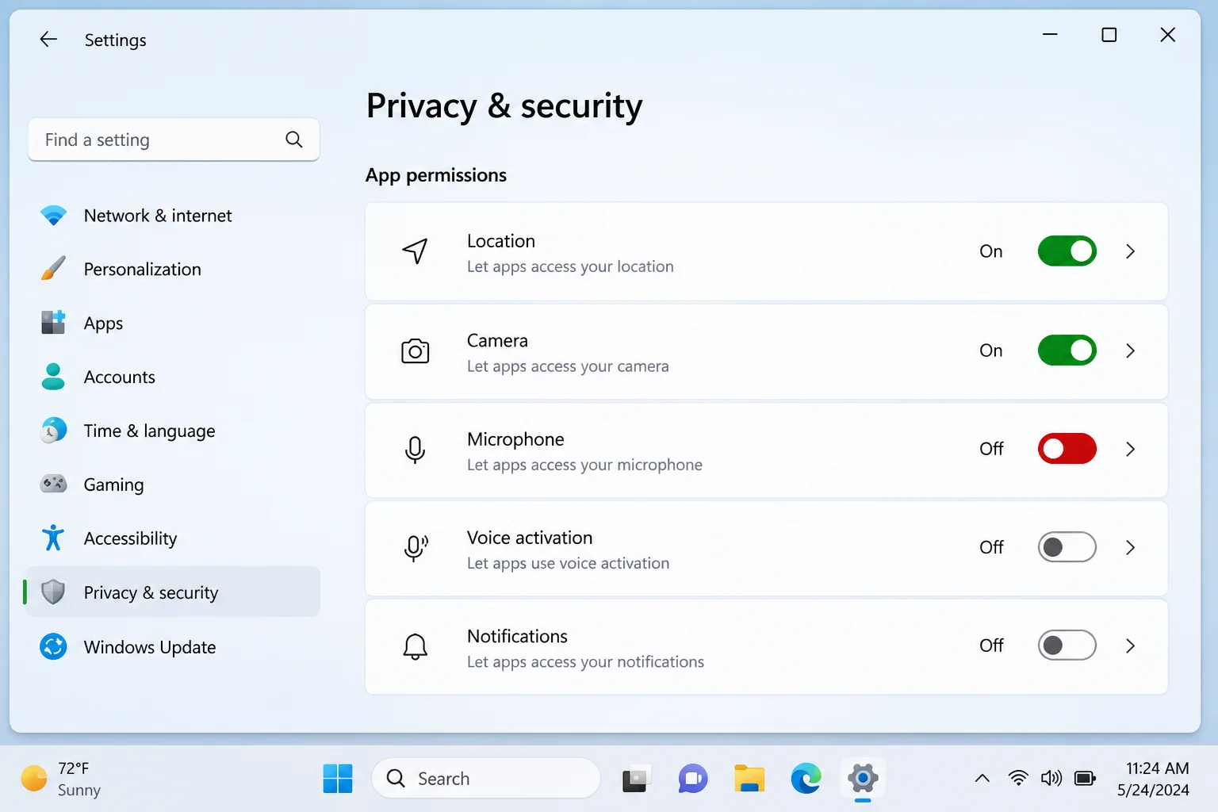Click the Settings gear on the taskbar
This screenshot has height=812, width=1218.
click(x=863, y=779)
